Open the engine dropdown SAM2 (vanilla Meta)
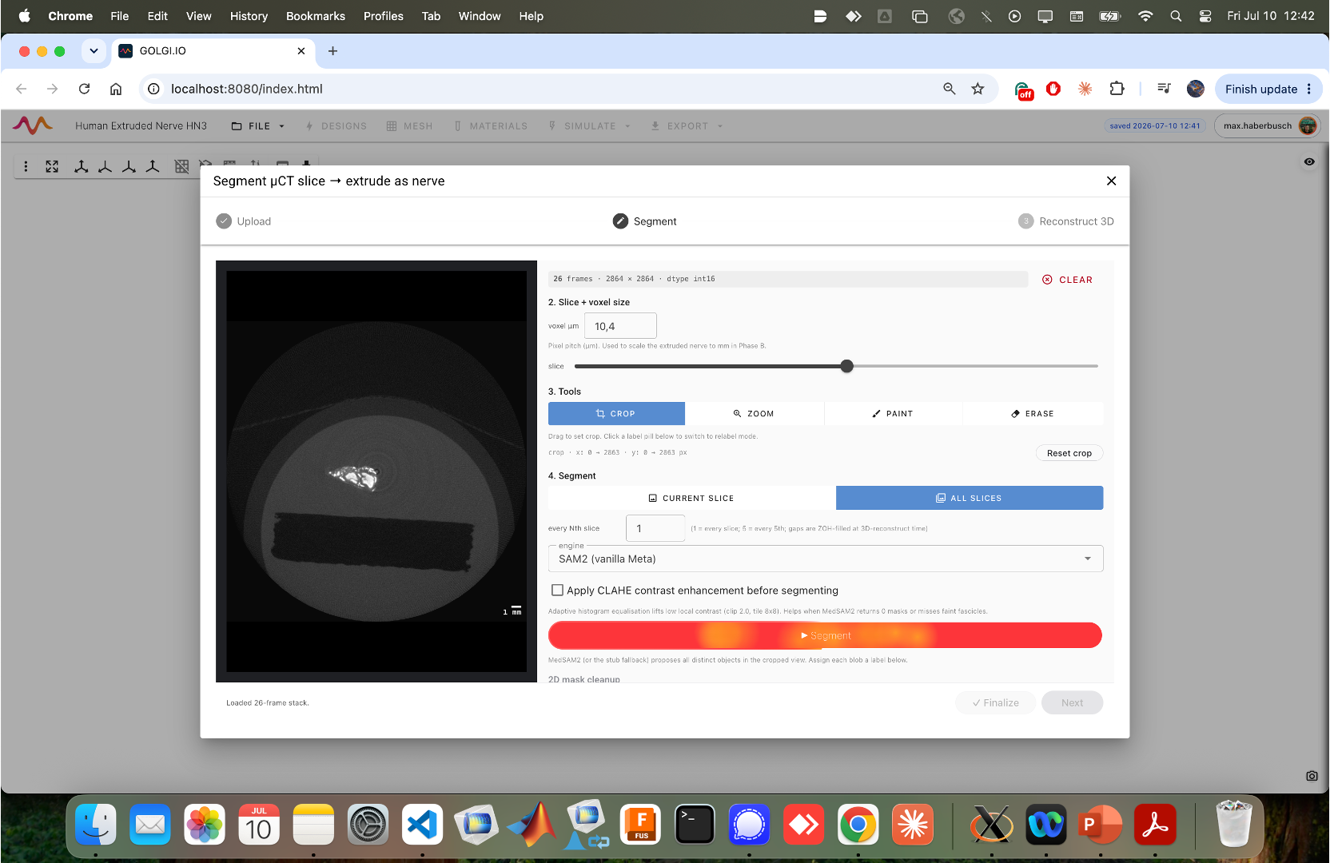 tap(826, 559)
